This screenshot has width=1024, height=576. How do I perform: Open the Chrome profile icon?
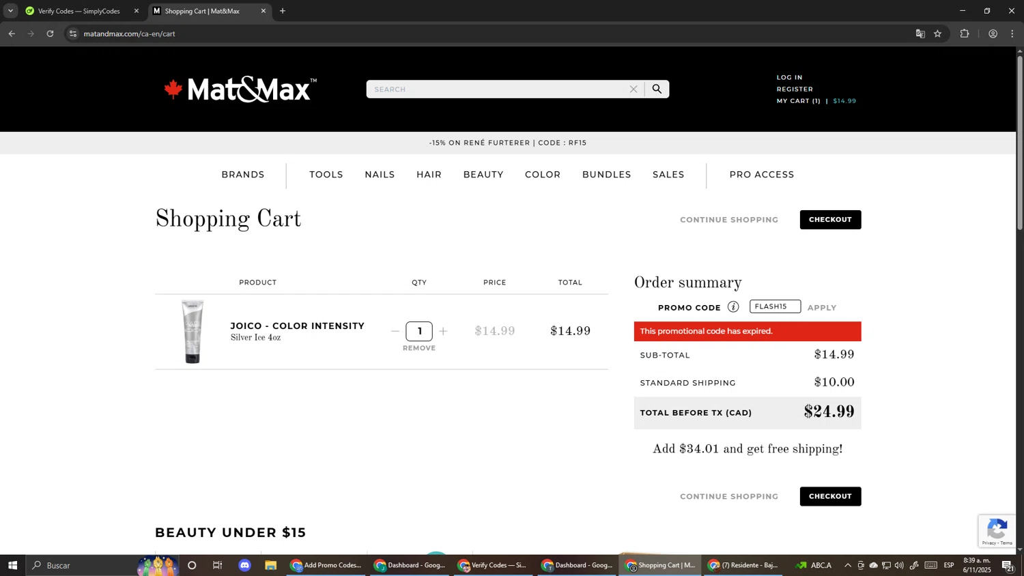[x=993, y=33]
